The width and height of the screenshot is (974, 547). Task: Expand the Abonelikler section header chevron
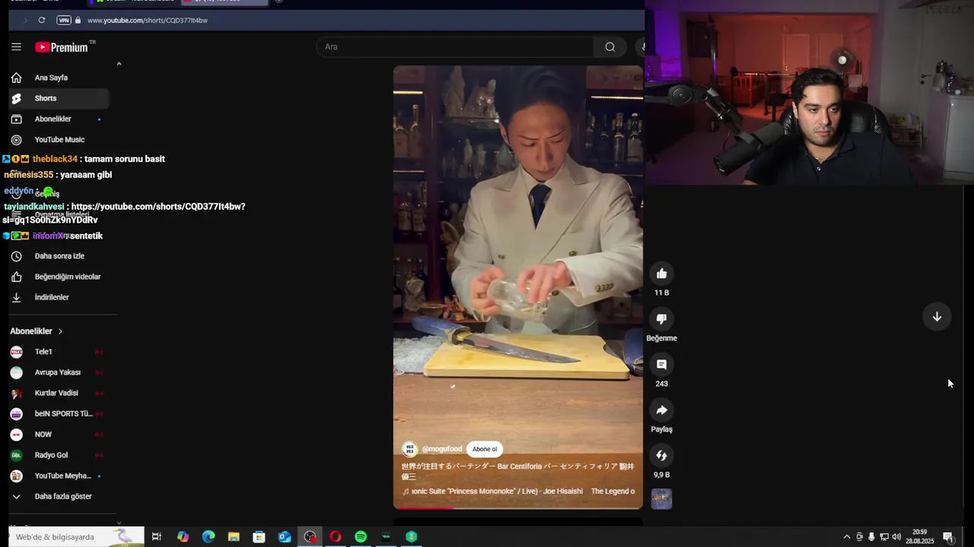click(x=60, y=331)
